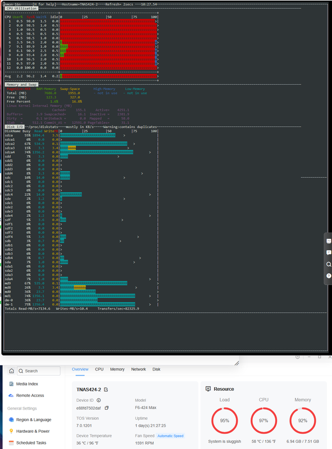Open Media Index settings
Viewport: 332px width, 449px height.
27,384
